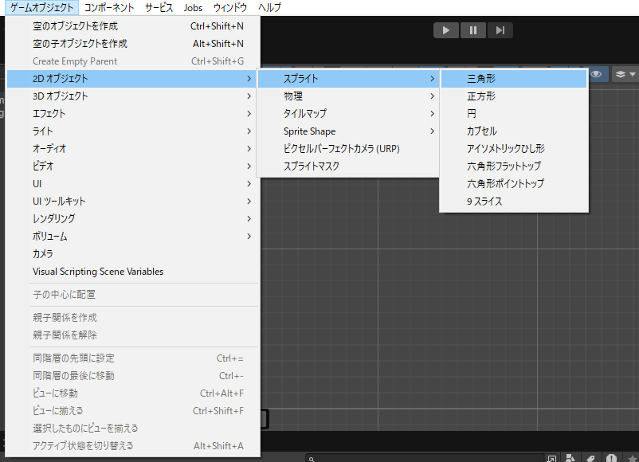Expand the 3D オブジェクト submenu arrow
Screen dimensions: 639x462
pyautogui.click(x=249, y=96)
